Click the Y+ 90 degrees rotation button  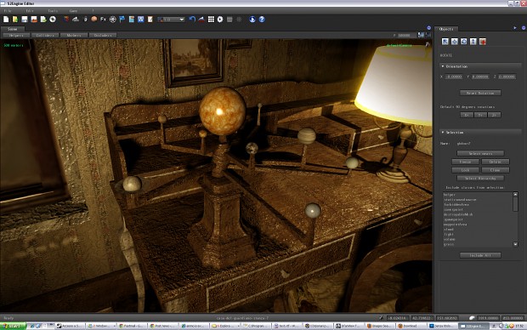pyautogui.click(x=480, y=115)
